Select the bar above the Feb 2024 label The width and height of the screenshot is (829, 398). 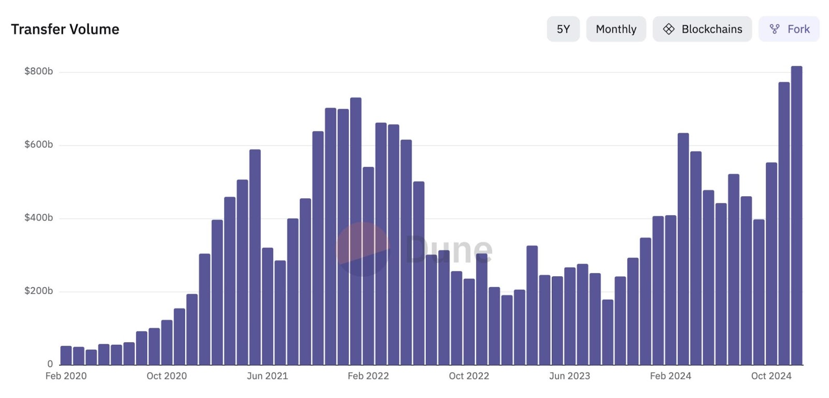point(671,290)
